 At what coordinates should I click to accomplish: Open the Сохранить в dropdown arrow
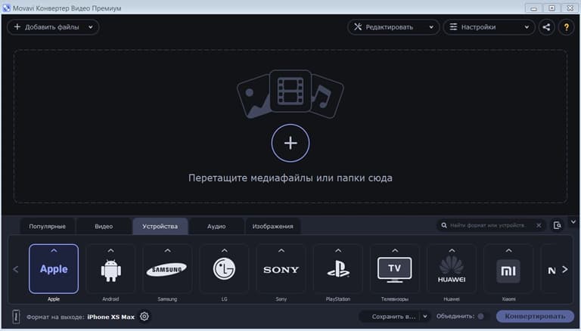[425, 316]
